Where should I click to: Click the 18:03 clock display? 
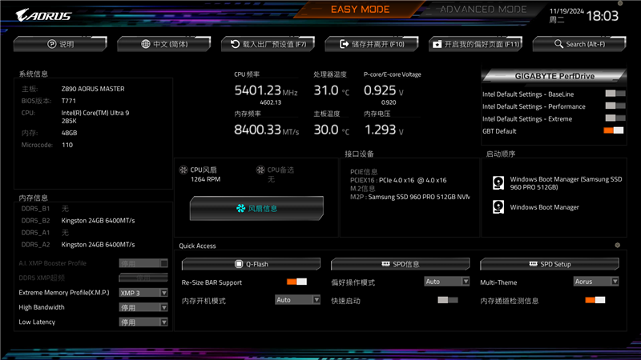(603, 16)
